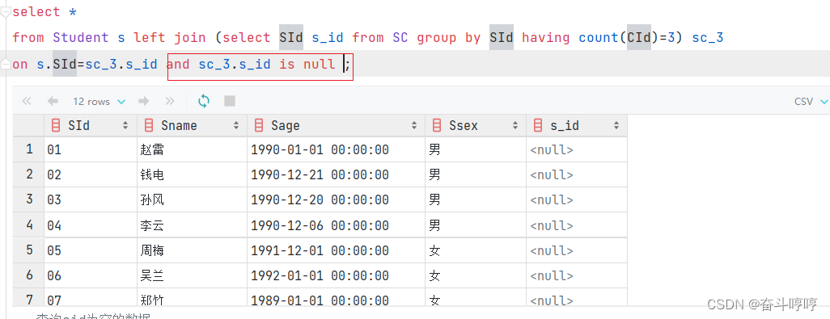This screenshot has height=319, width=830.
Task: Reload the query results
Action: [204, 101]
